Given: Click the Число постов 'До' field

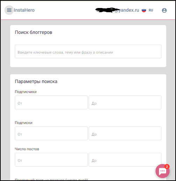Looking at the screenshot, I should pos(125,160).
